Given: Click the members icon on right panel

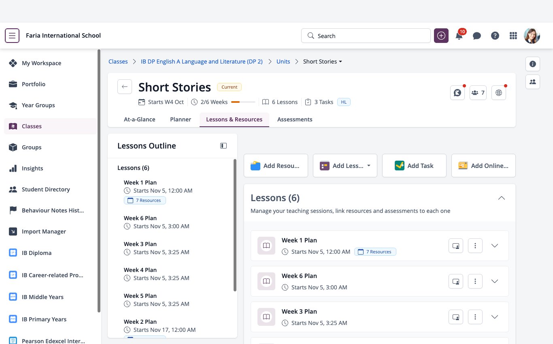Looking at the screenshot, I should click(x=533, y=82).
